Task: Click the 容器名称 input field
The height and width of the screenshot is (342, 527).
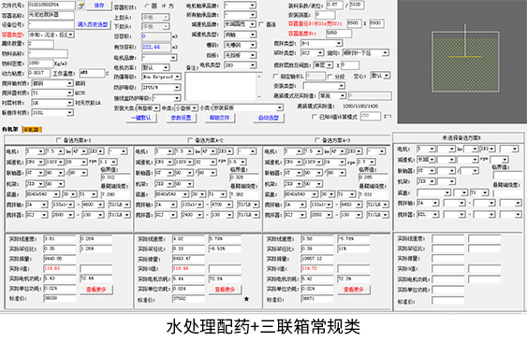Action: tap(51, 15)
